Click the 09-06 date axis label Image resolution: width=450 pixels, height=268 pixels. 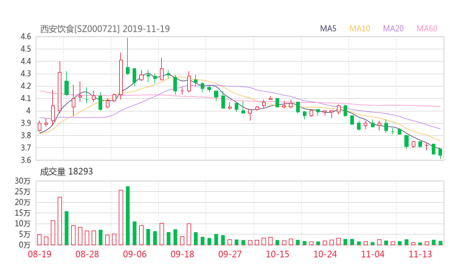pyautogui.click(x=134, y=254)
